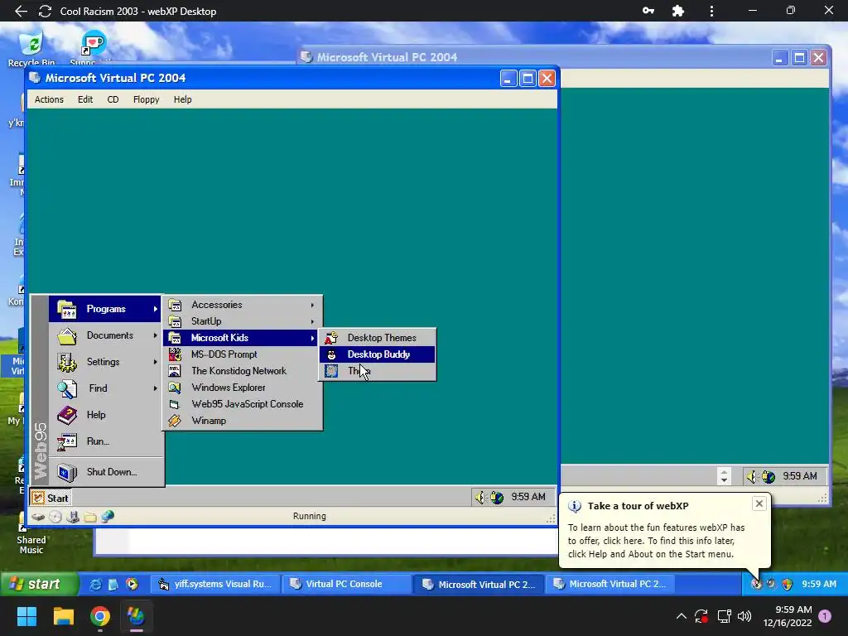848x636 pixels.
Task: Expand the Documents submenu
Action: (105, 335)
